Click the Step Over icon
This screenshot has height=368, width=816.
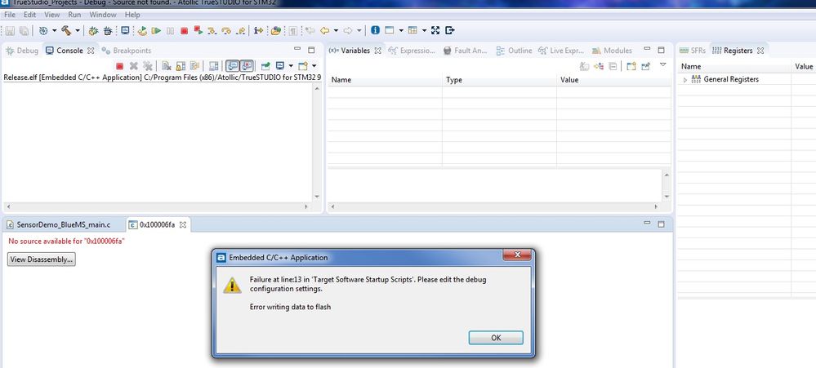coord(226,31)
